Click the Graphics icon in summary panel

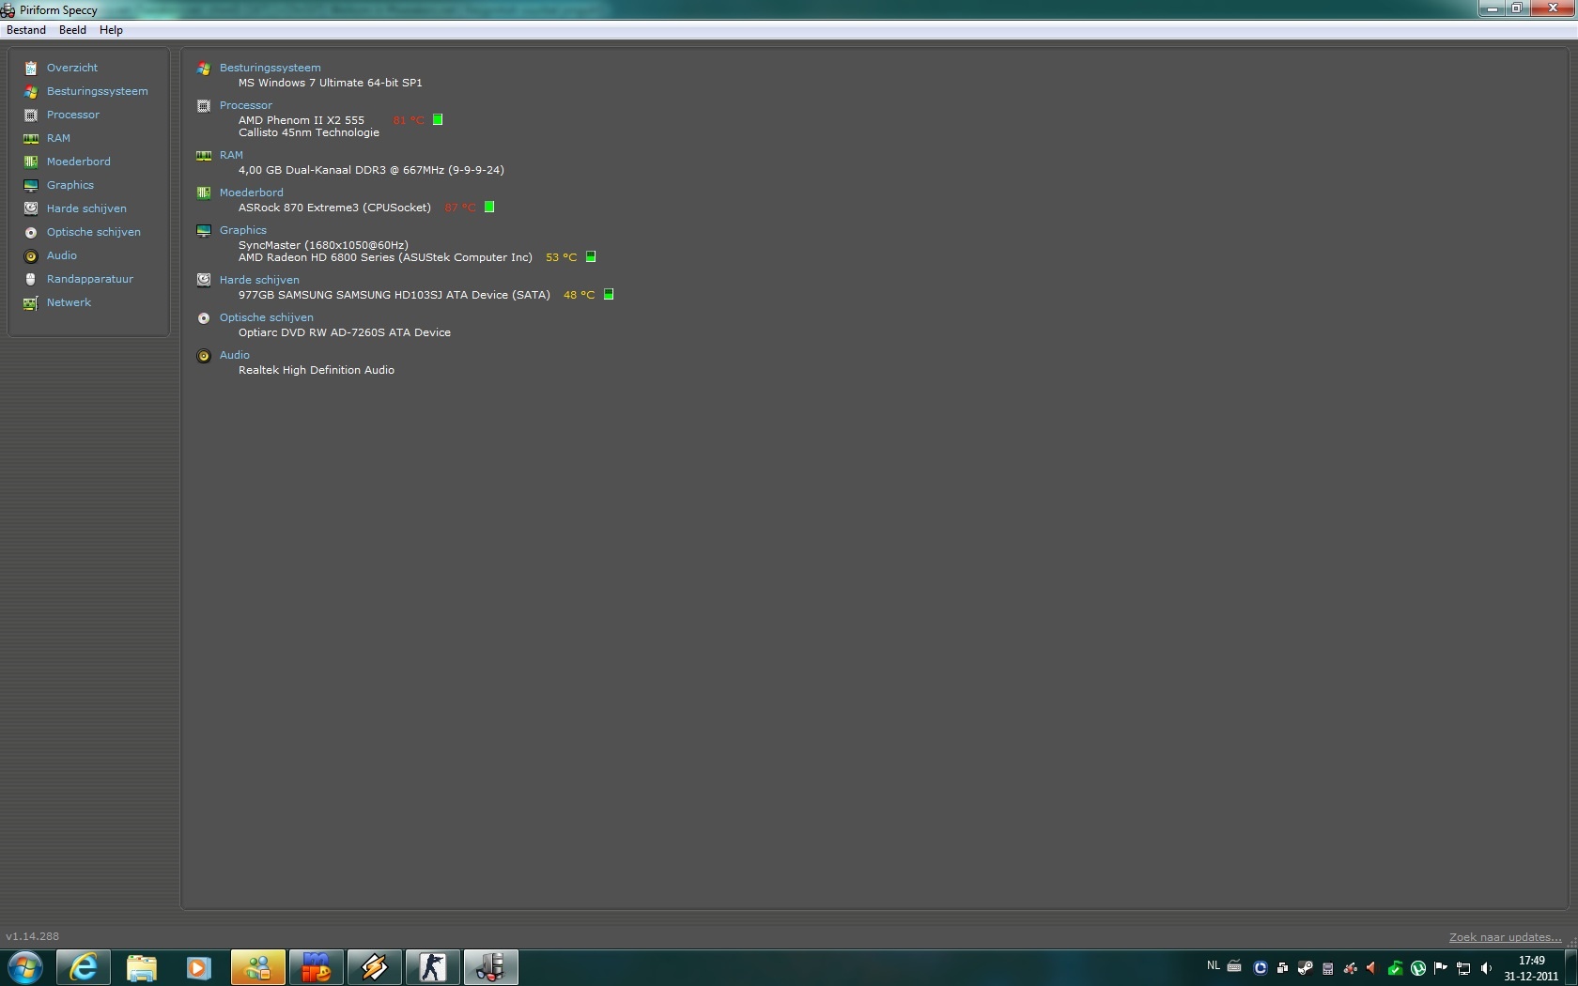tap(204, 231)
